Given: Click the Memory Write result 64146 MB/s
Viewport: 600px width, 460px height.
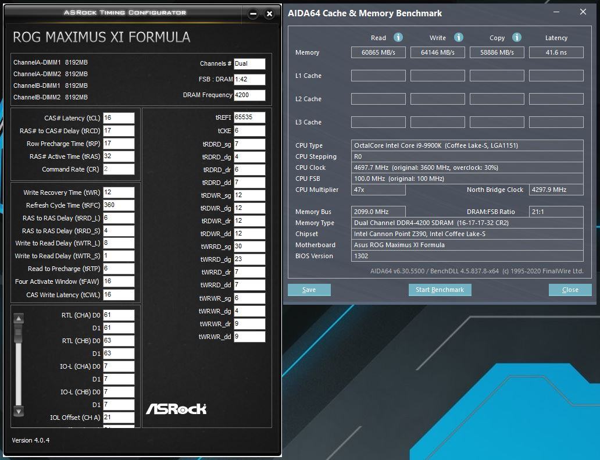Looking at the screenshot, I should pyautogui.click(x=438, y=52).
